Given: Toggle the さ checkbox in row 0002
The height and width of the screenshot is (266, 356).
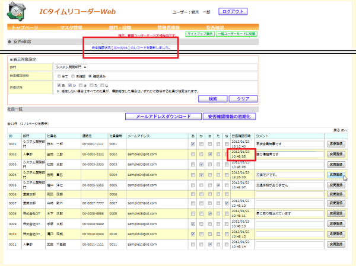Looking at the screenshot, I should point(210,154).
